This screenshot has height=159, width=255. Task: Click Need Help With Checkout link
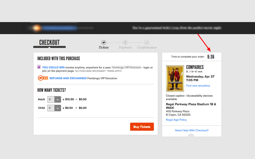click(192, 130)
